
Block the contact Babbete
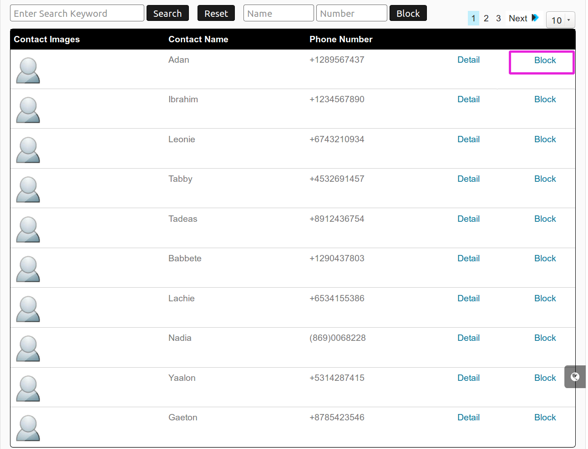(x=545, y=259)
